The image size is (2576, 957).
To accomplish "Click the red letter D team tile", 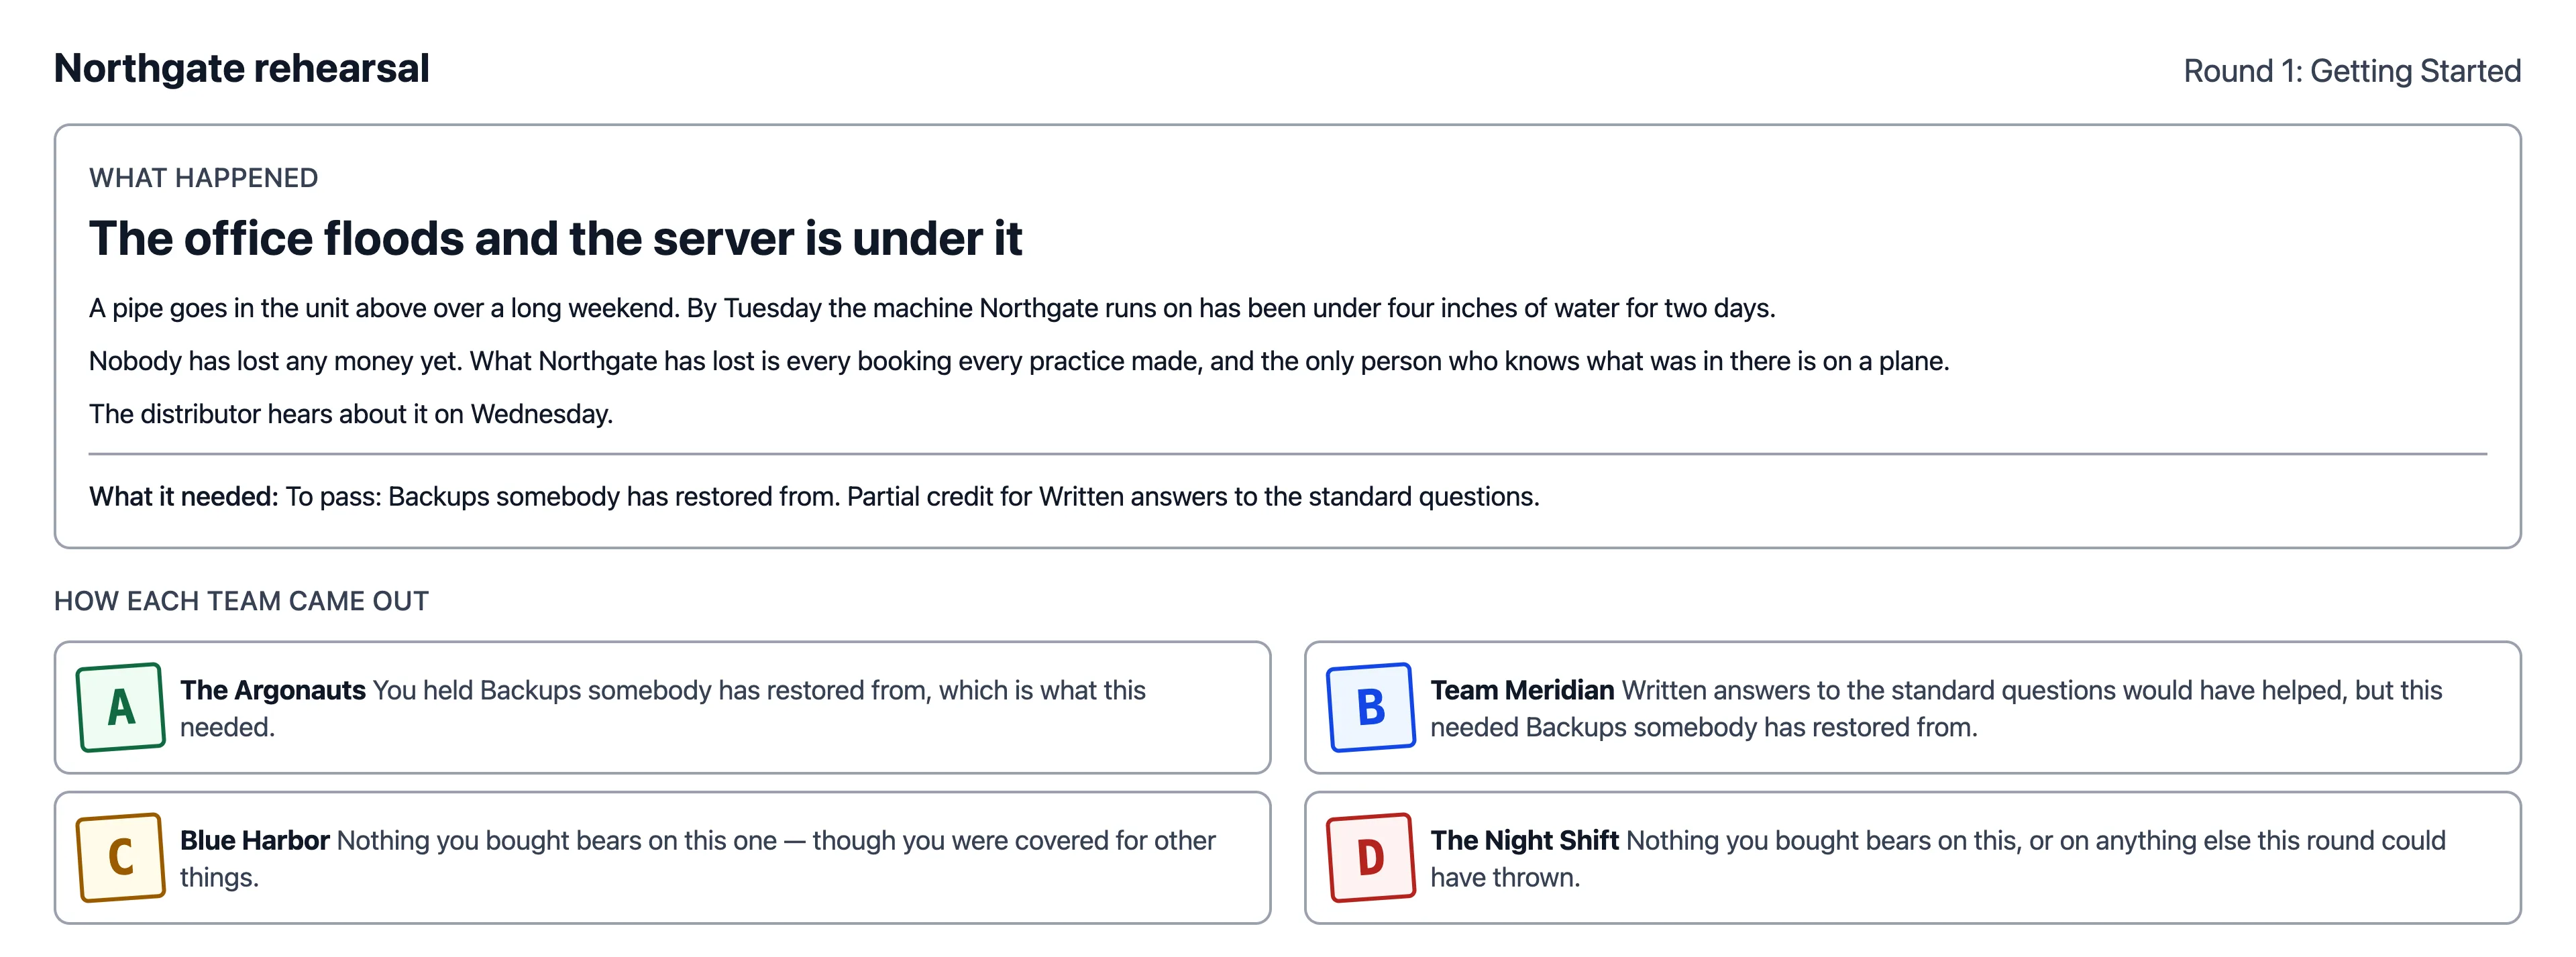I will point(1371,857).
